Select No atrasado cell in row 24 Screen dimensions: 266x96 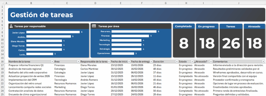coord(203,91)
